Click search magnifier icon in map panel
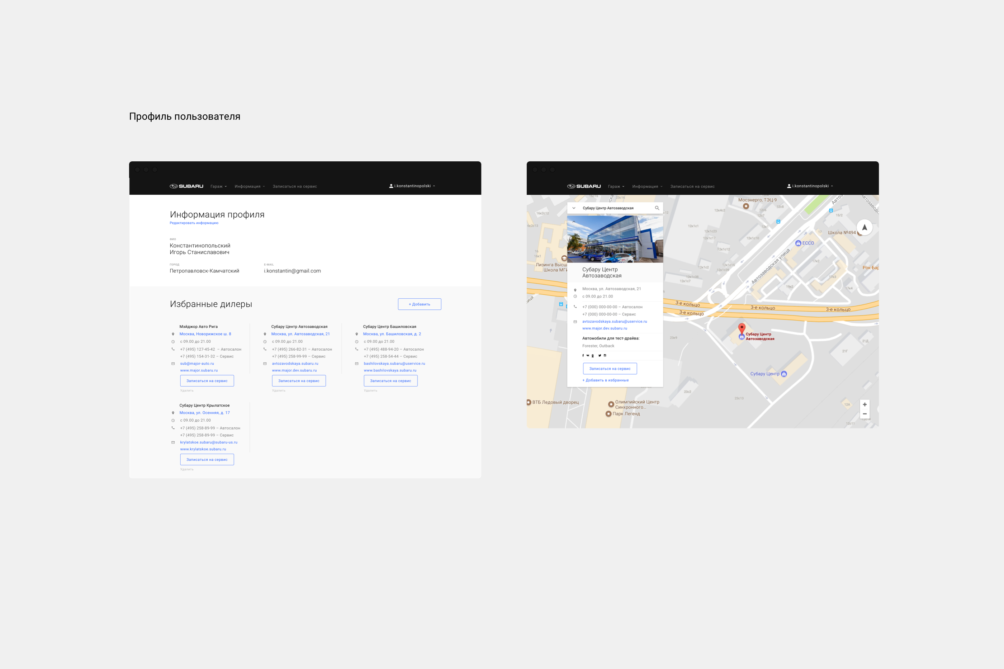 click(657, 208)
